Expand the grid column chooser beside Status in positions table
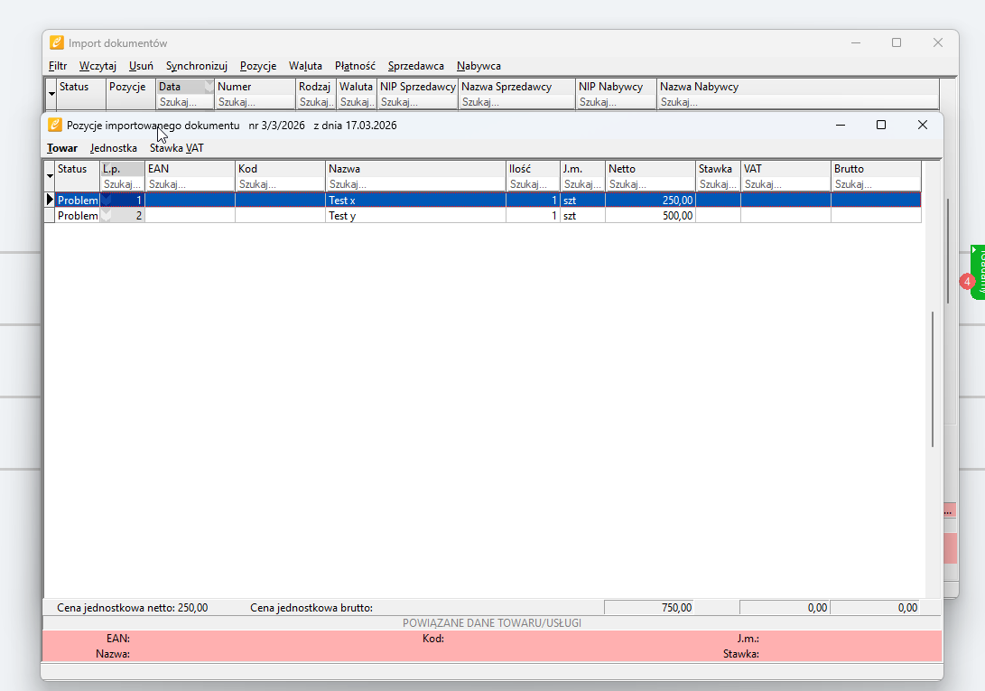The width and height of the screenshot is (985, 691). (50, 175)
